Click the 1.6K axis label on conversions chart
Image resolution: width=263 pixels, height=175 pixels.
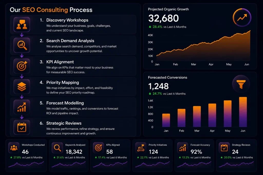151,100
